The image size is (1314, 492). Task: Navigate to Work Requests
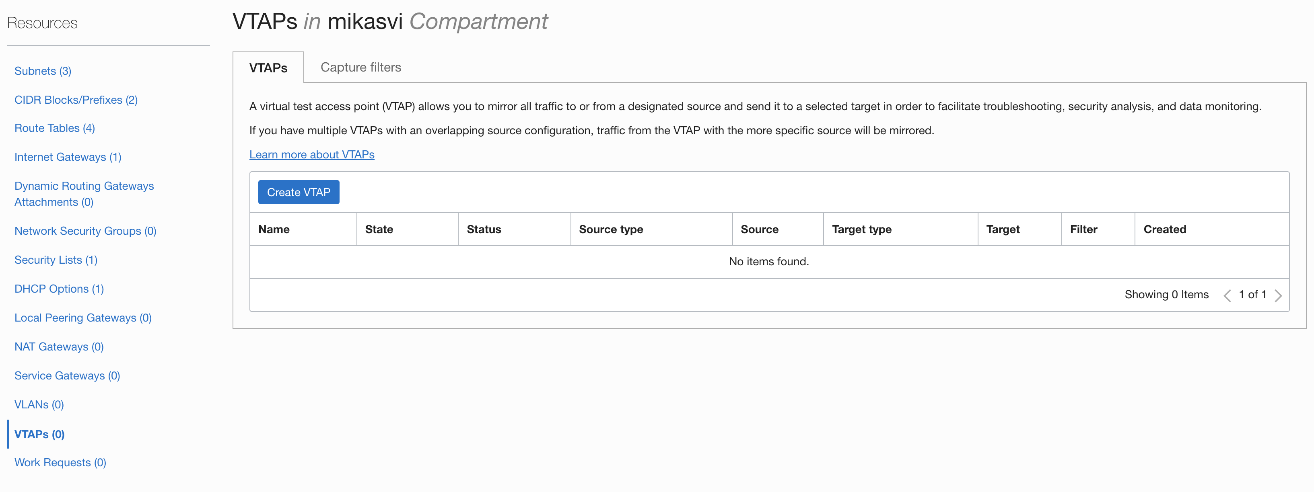point(60,462)
